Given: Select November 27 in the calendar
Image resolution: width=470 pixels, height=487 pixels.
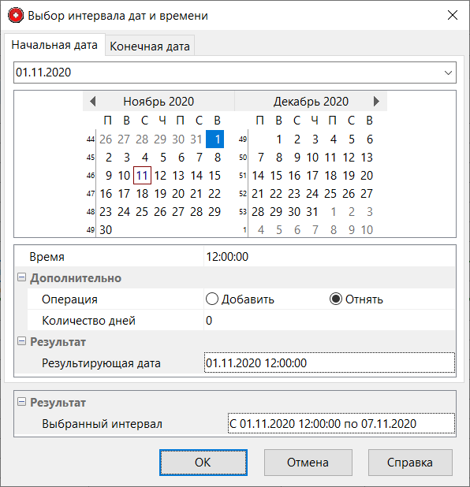Looking at the screenshot, I should click(178, 212).
